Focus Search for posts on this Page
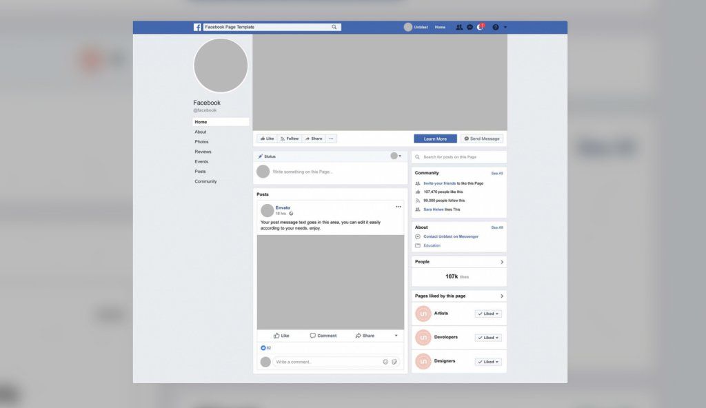This screenshot has width=706, height=408. click(459, 157)
